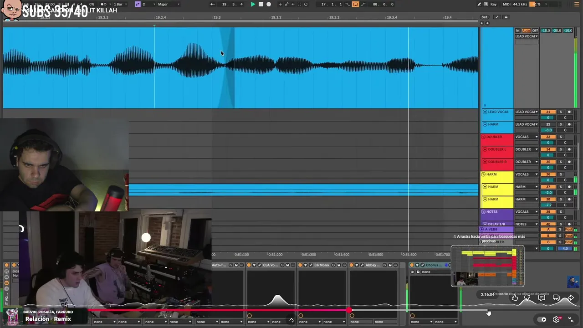Start playback with the green Play button
This screenshot has height=328, width=583.
[x=253, y=4]
